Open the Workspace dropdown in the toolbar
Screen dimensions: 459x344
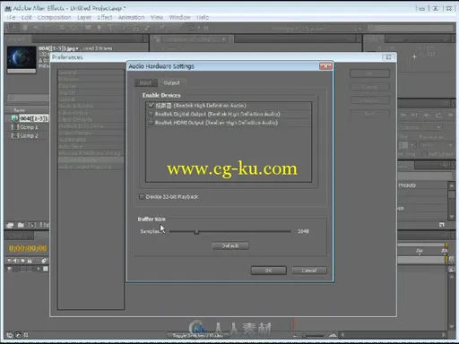click(x=333, y=29)
